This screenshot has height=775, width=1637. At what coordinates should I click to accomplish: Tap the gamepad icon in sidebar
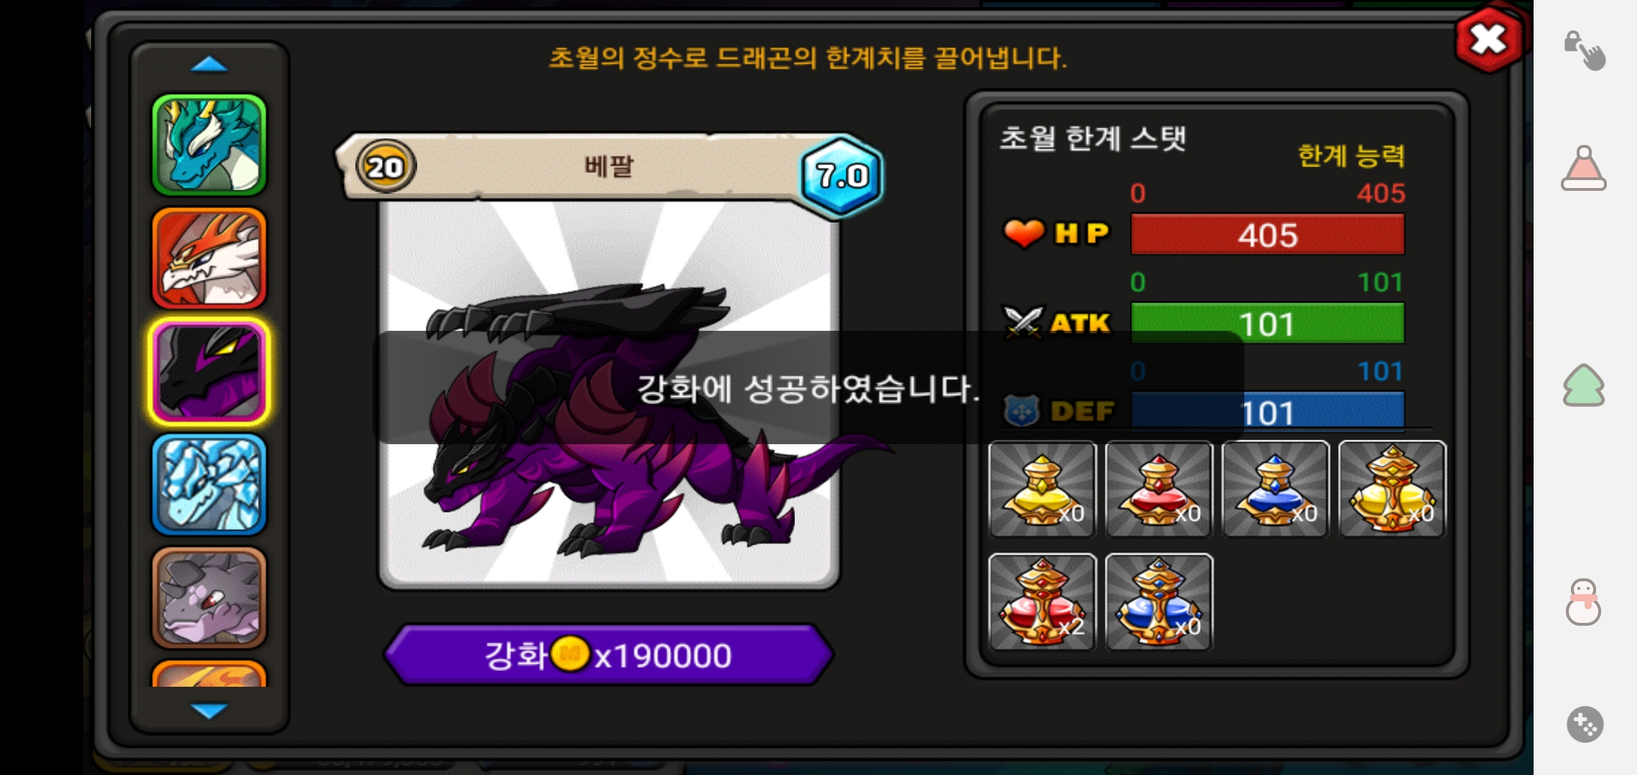click(1585, 724)
